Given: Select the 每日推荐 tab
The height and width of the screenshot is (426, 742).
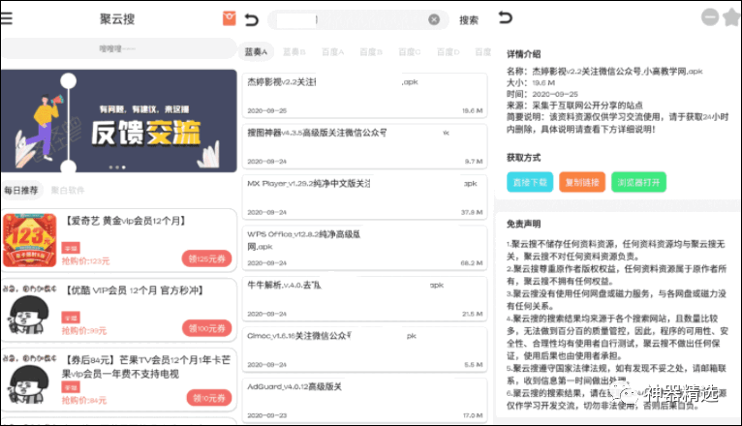Looking at the screenshot, I should coord(20,190).
